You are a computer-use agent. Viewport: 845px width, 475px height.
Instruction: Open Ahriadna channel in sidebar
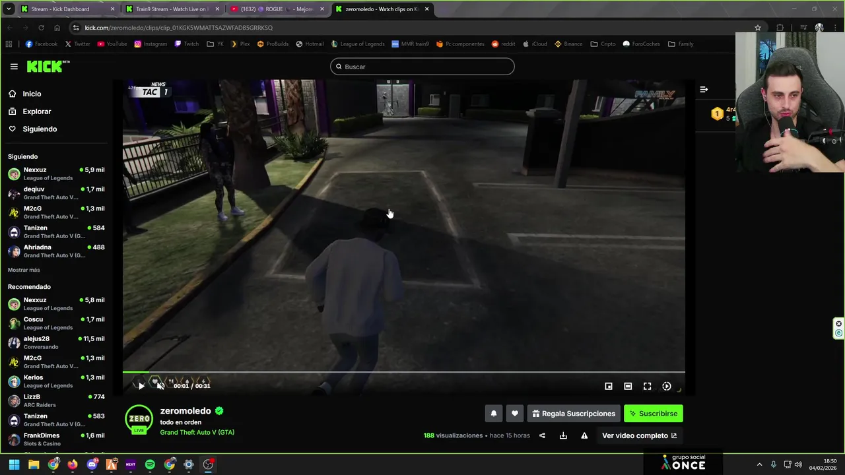click(x=56, y=251)
